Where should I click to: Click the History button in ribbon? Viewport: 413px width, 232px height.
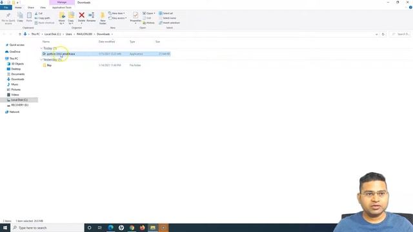point(149,23)
